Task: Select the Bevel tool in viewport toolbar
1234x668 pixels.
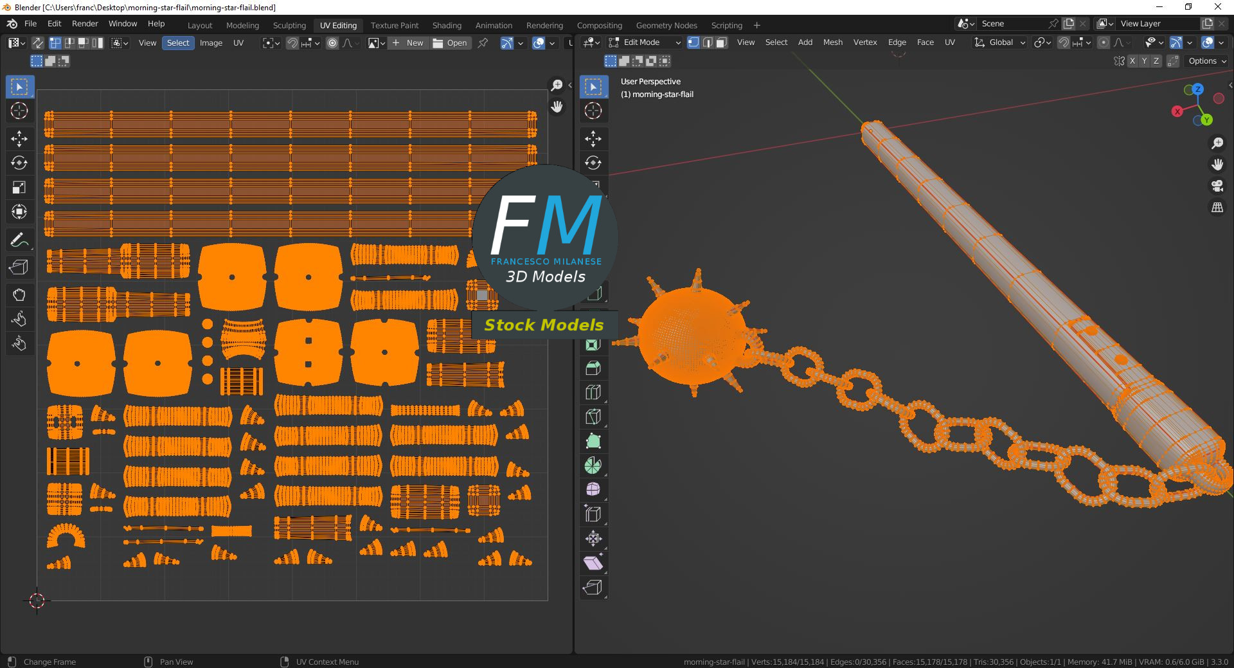Action: (x=593, y=368)
